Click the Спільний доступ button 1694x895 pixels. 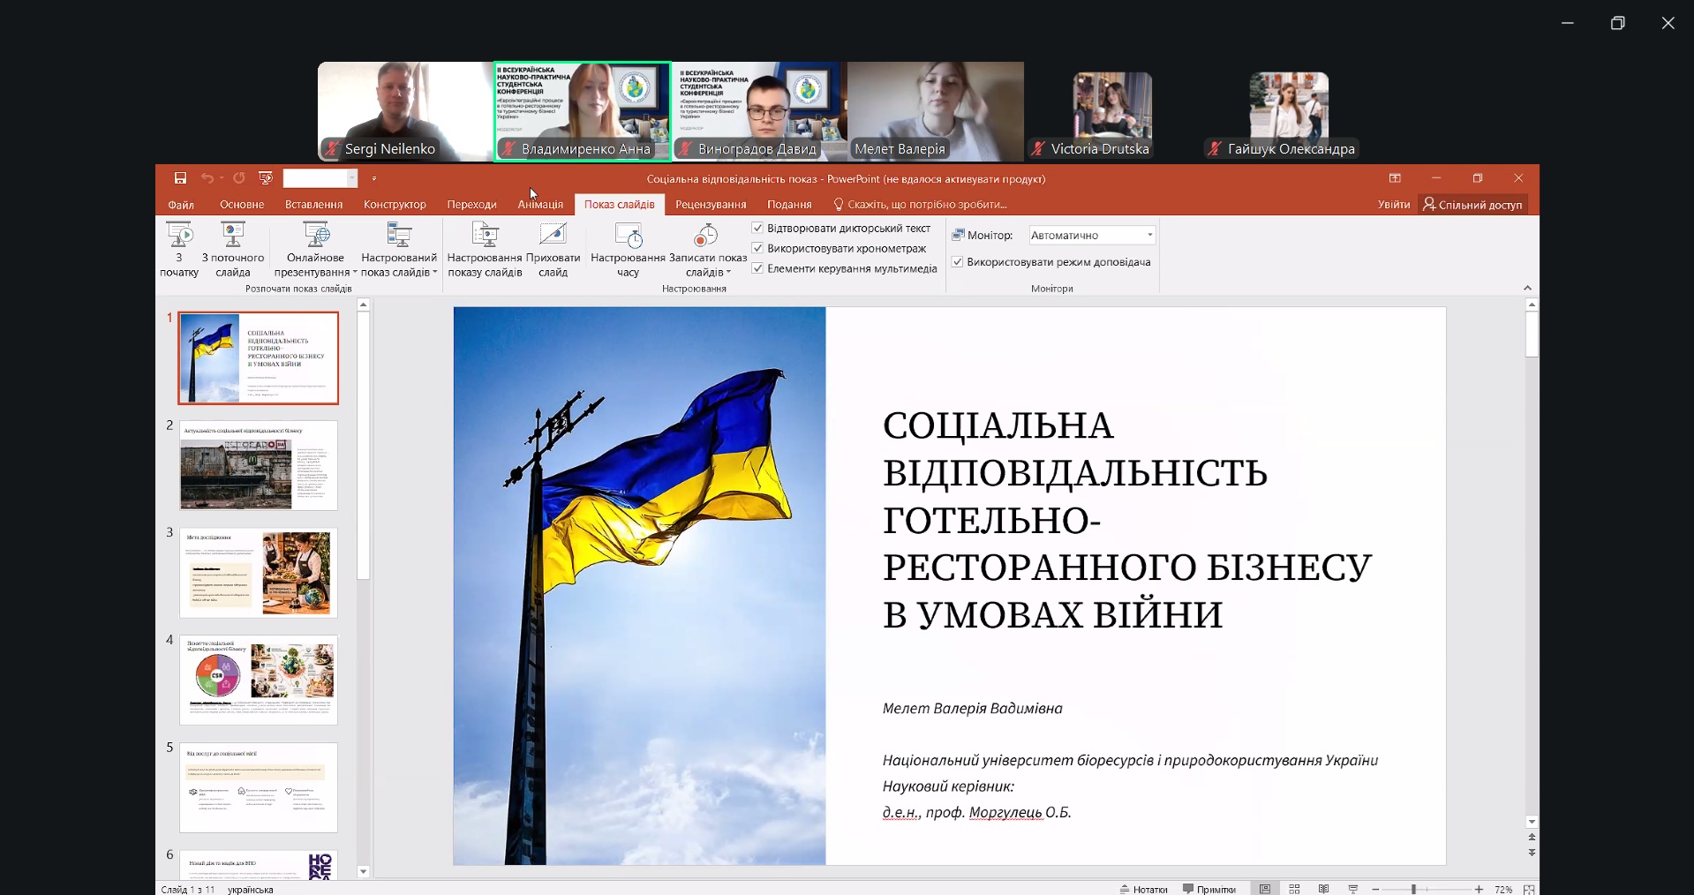point(1472,205)
